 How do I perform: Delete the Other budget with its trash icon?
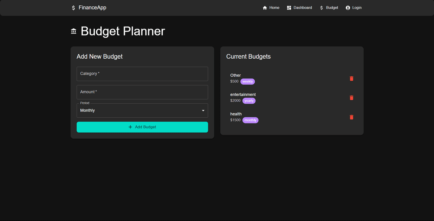click(351, 78)
